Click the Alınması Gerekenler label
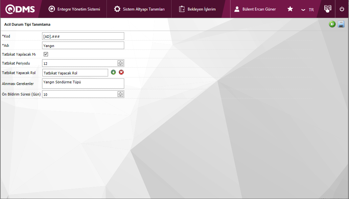 click(18, 84)
